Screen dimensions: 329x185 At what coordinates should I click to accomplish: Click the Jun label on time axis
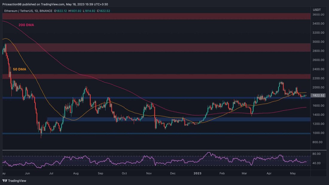point(27,173)
